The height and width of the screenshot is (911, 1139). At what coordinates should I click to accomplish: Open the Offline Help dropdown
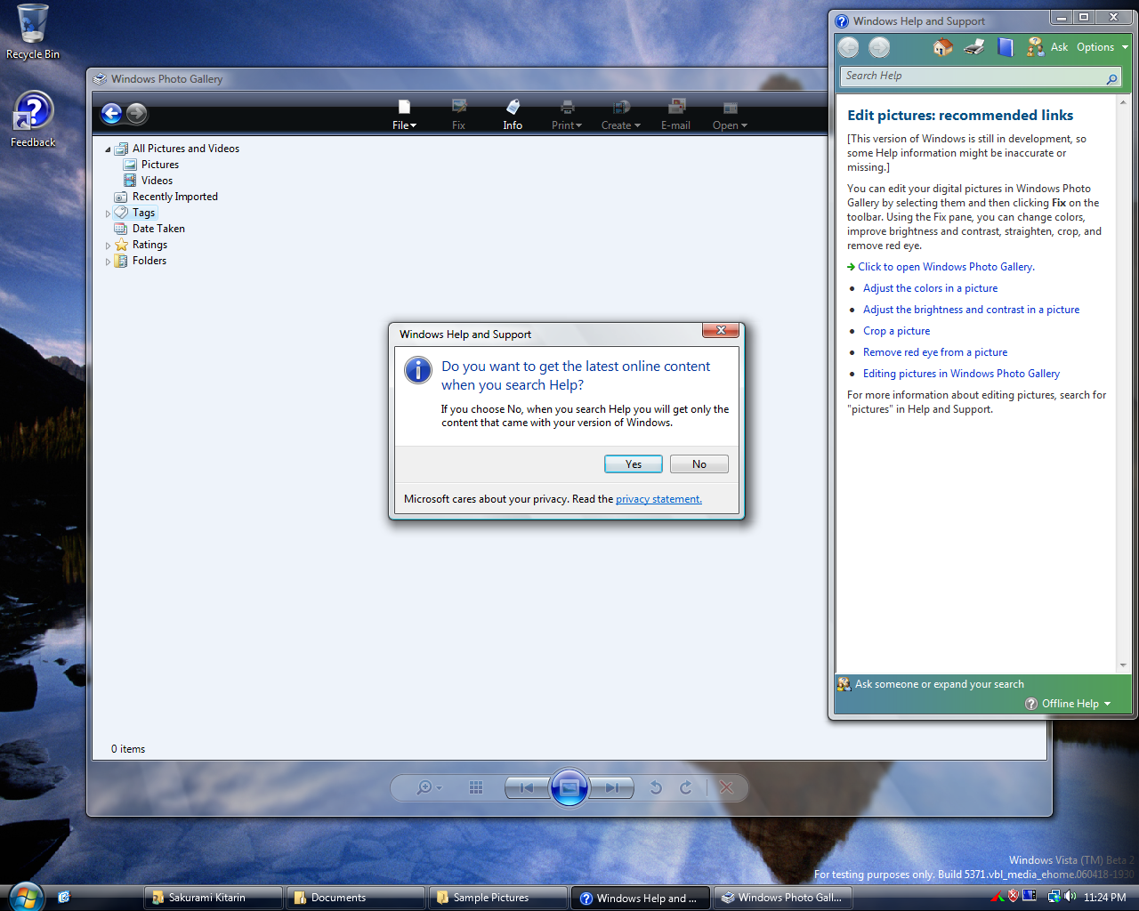tap(1068, 704)
